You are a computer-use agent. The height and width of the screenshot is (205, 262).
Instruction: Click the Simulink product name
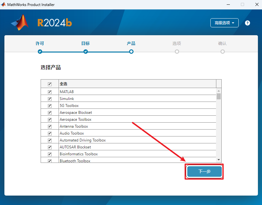67,99
